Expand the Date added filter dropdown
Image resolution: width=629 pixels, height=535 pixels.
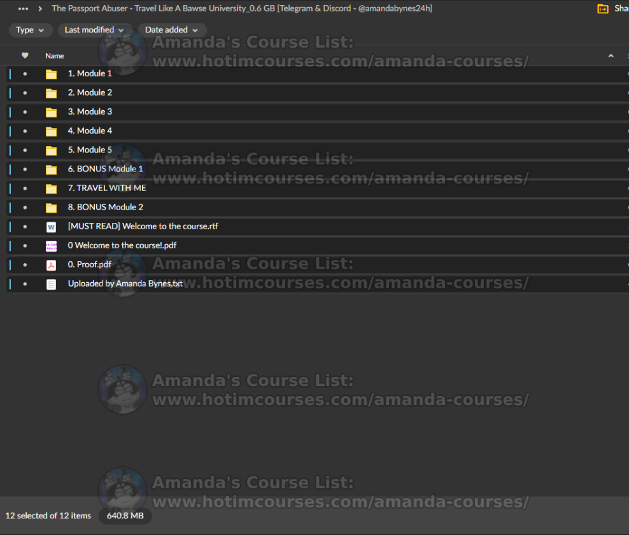pos(171,30)
